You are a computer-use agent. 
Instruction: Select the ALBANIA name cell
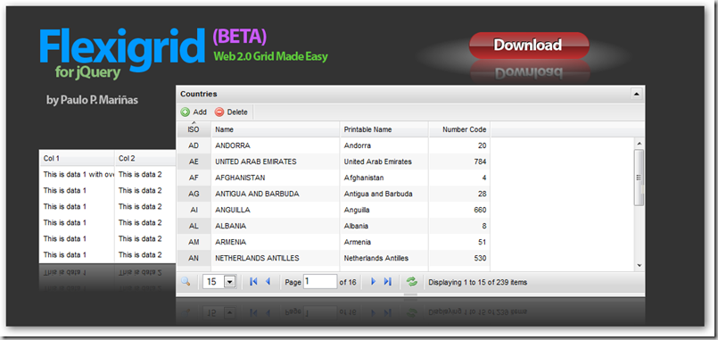click(276, 226)
